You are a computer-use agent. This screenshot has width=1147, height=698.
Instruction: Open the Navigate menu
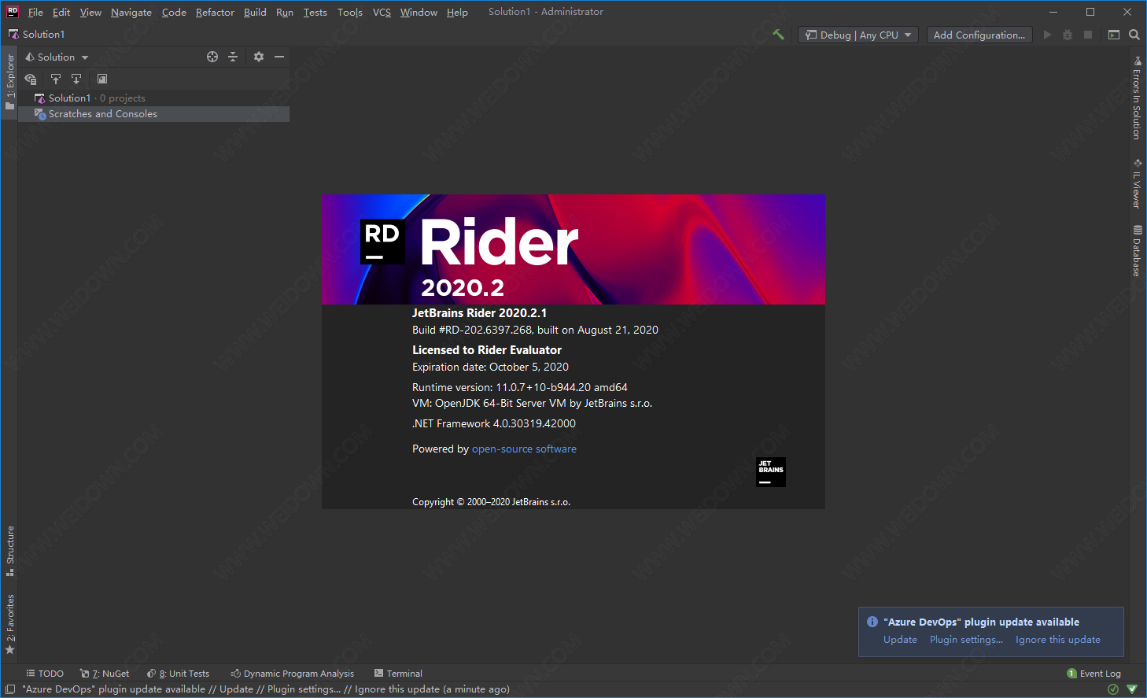(131, 12)
